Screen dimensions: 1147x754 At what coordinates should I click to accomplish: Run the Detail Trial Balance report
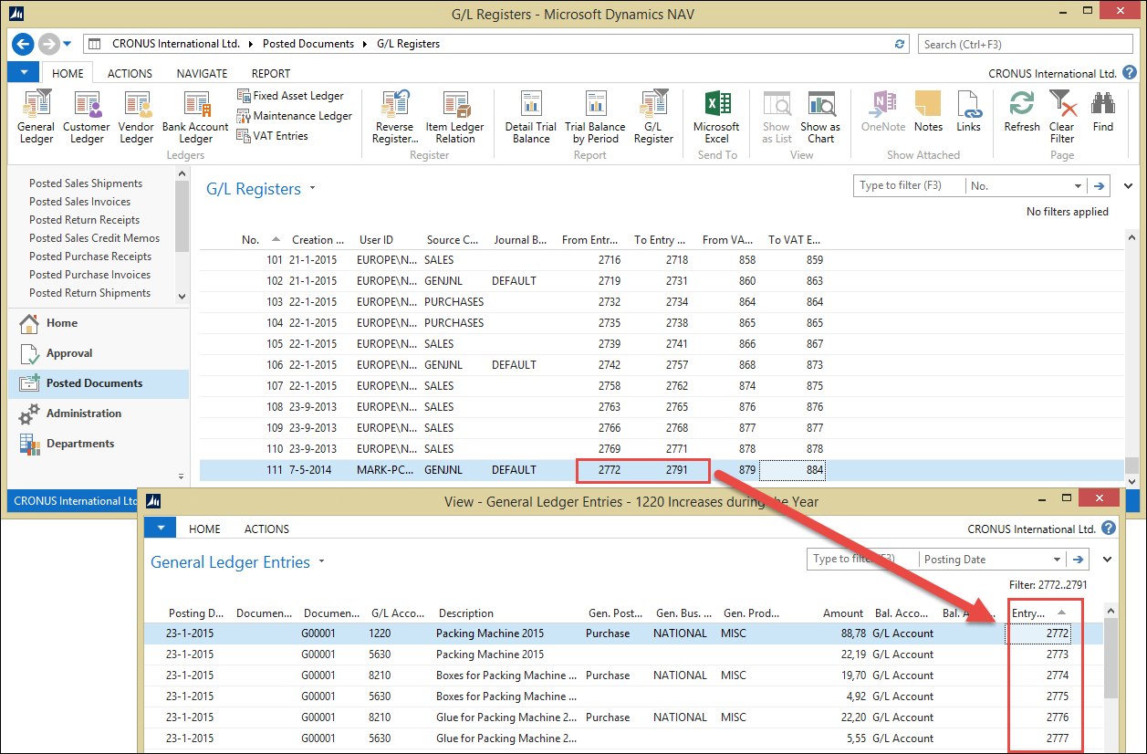[x=530, y=117]
